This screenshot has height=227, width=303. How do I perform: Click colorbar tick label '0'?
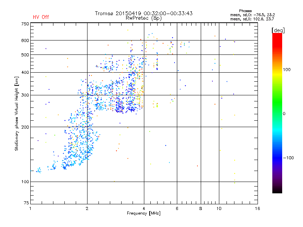pyautogui.click(x=284, y=114)
